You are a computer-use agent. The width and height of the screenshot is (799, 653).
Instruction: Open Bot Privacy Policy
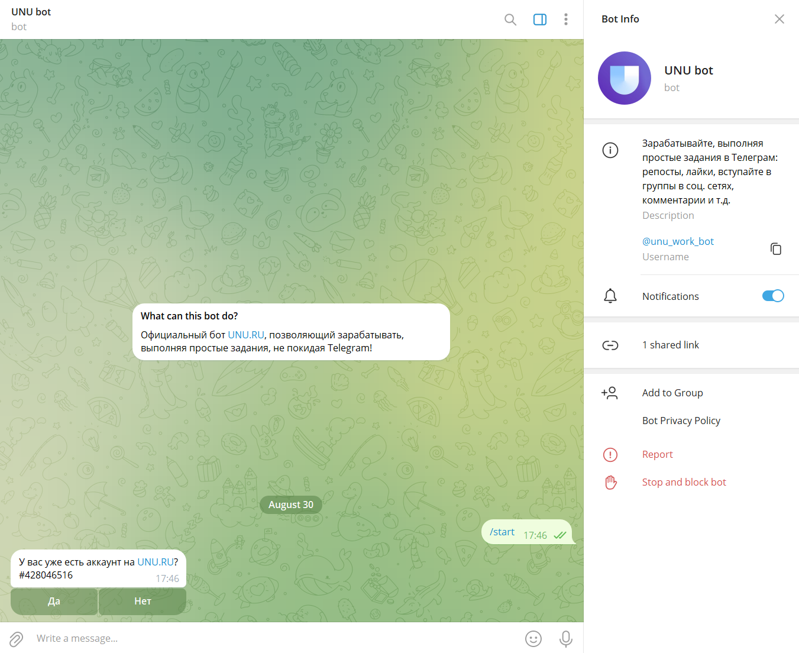pyautogui.click(x=681, y=421)
